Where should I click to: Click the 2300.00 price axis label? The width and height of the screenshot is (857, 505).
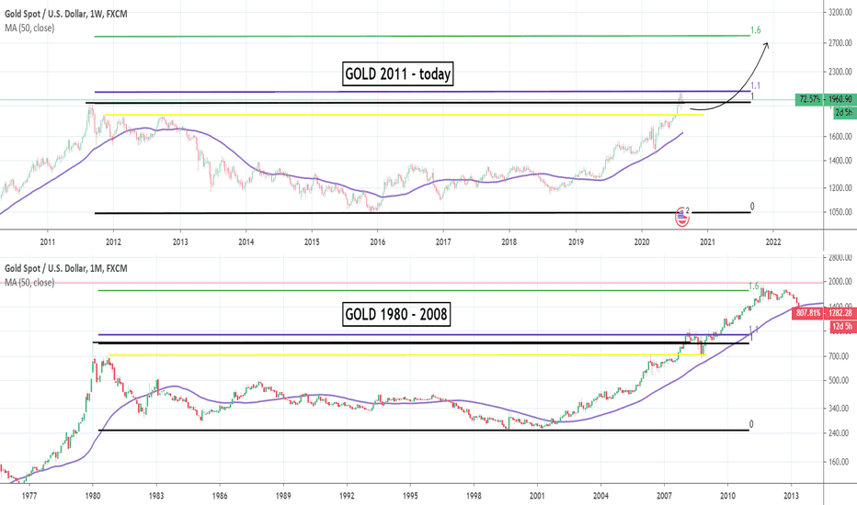(x=840, y=72)
